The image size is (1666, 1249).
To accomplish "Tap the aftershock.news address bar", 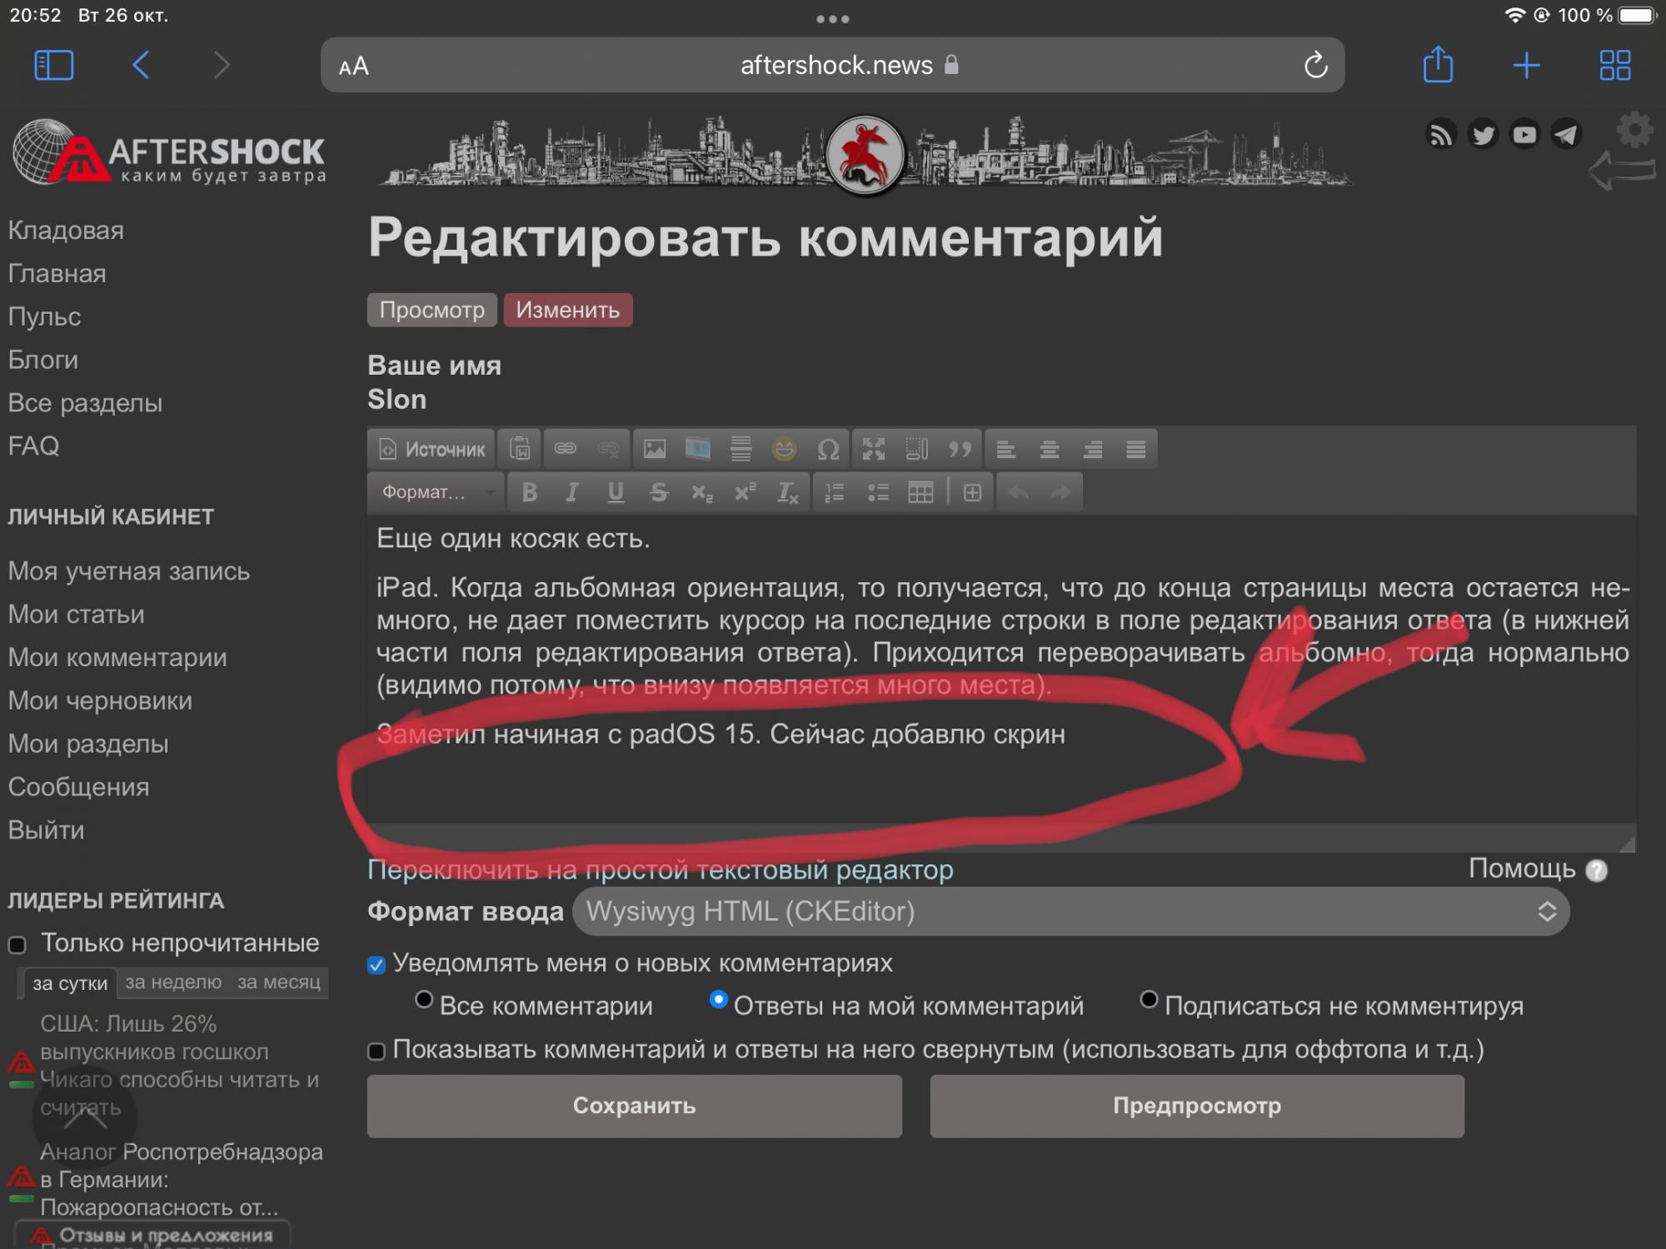I will point(835,66).
